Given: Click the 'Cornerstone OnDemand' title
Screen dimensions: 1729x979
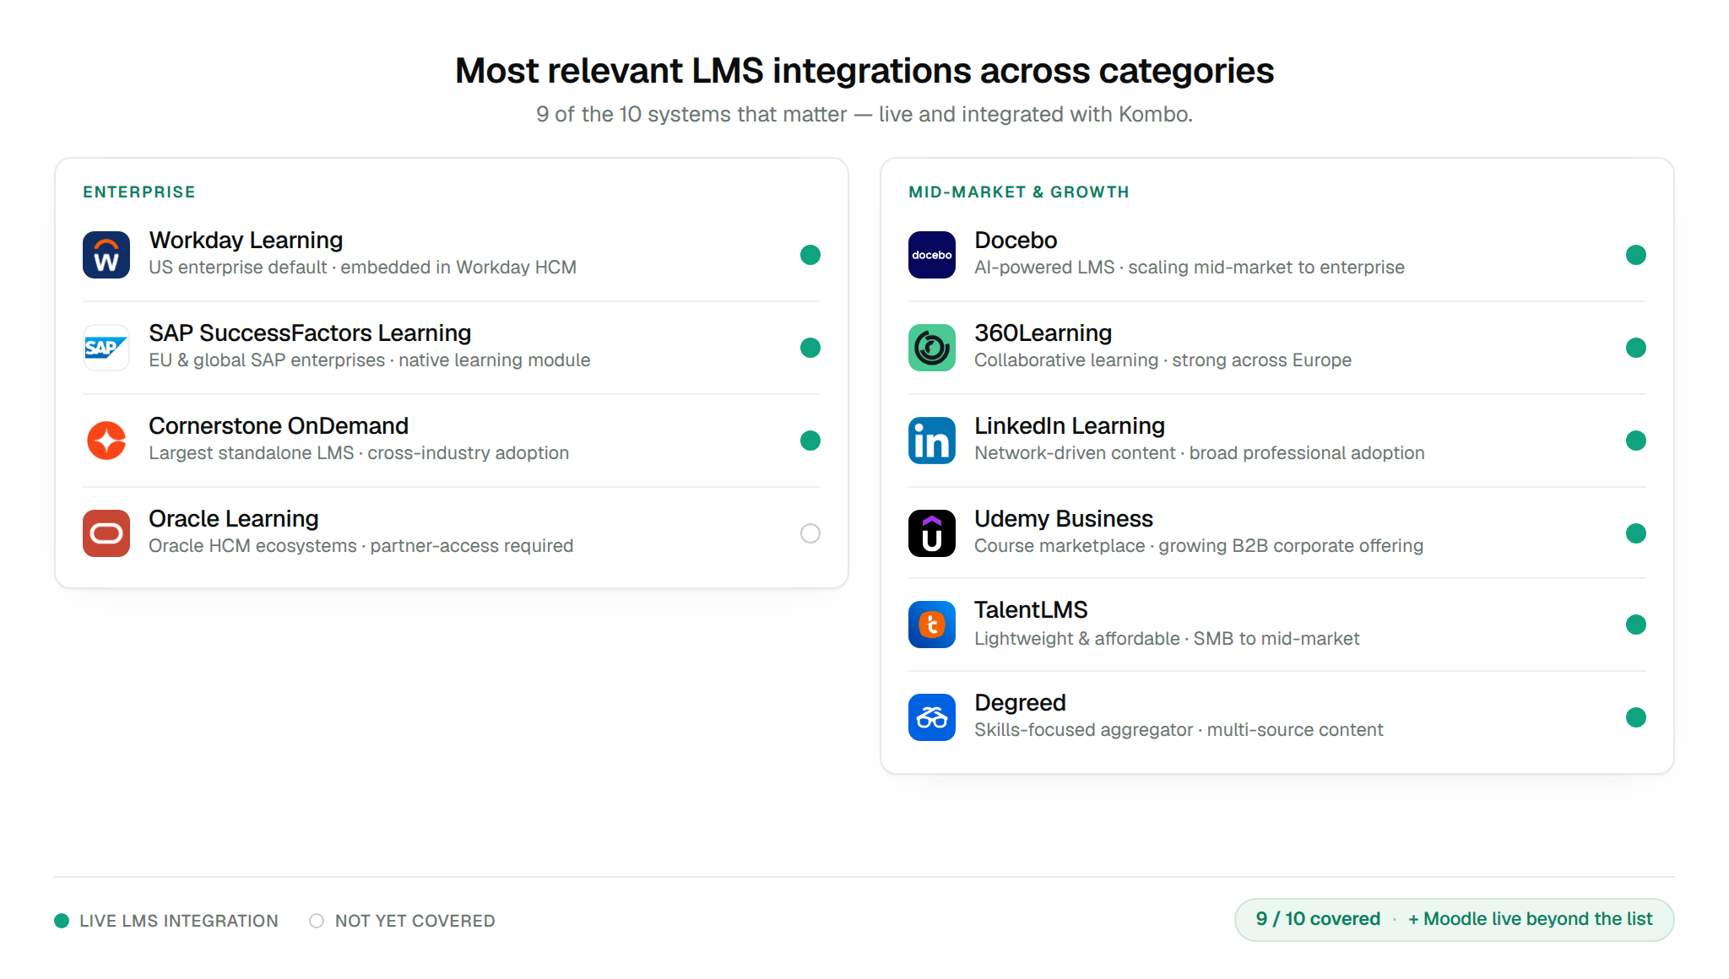Looking at the screenshot, I should click(279, 426).
